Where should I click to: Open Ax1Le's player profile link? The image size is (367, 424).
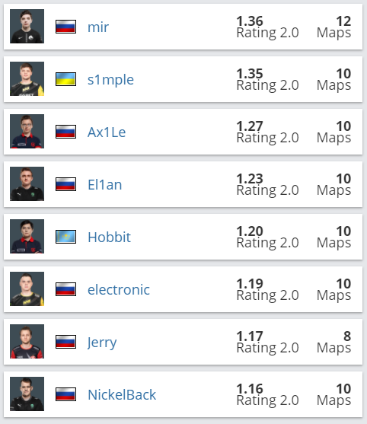107,132
